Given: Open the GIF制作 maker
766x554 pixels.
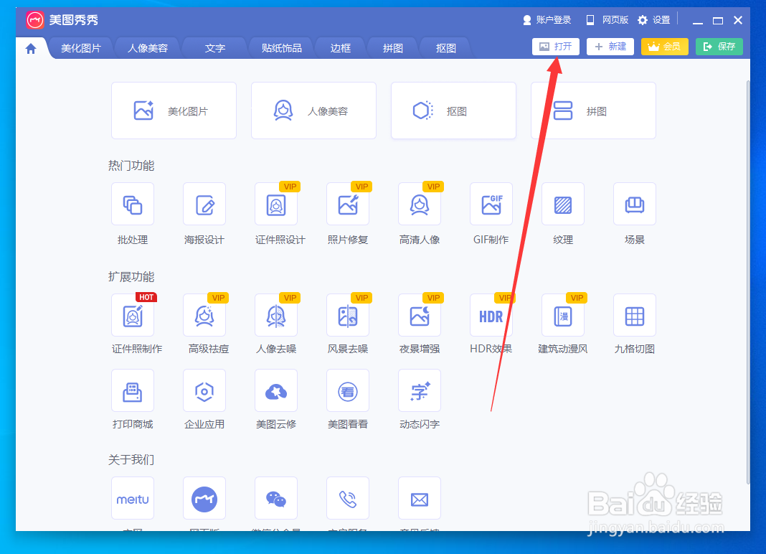Looking at the screenshot, I should pos(491,204).
